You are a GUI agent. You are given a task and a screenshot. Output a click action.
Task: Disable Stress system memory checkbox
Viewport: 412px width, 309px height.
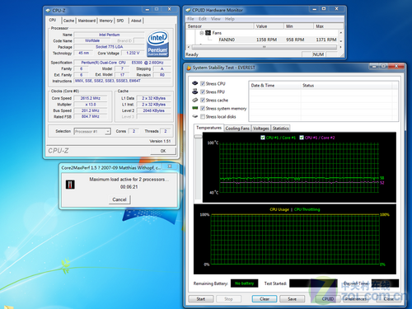point(203,108)
